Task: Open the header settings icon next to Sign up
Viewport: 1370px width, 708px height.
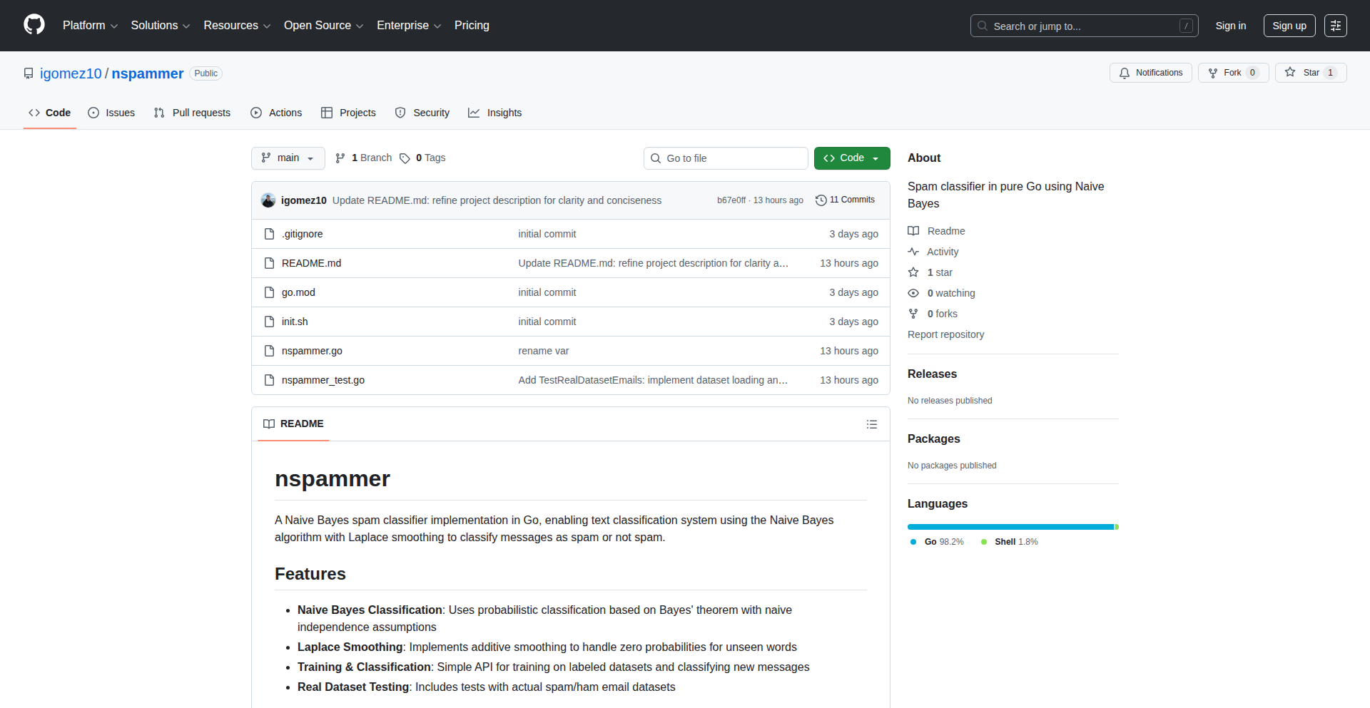Action: [x=1335, y=26]
